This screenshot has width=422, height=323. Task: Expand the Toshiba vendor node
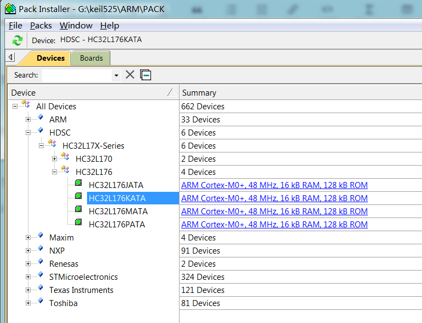28,303
